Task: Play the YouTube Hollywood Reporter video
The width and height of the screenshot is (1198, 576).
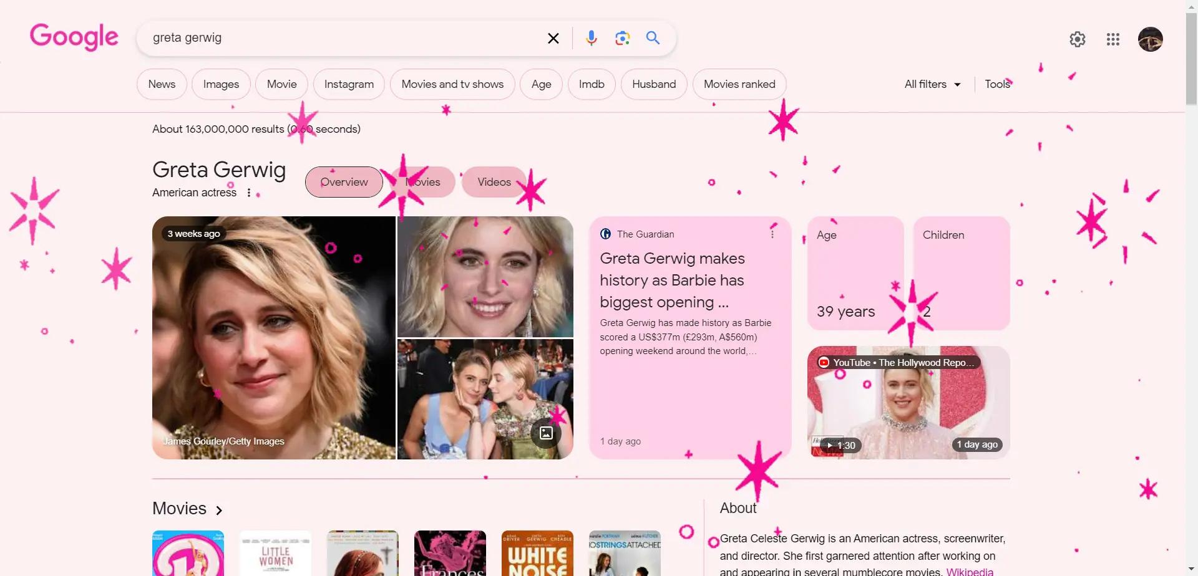Action: pos(908,403)
